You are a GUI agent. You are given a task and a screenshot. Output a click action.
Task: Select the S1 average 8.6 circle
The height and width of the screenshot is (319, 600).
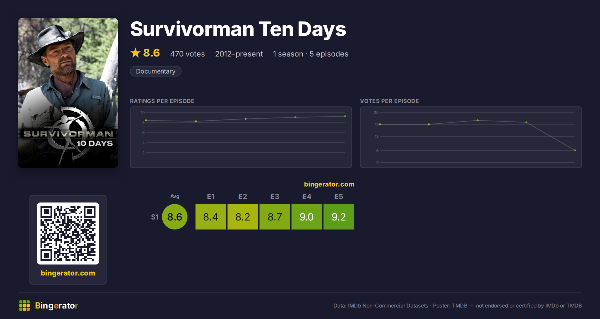click(175, 217)
